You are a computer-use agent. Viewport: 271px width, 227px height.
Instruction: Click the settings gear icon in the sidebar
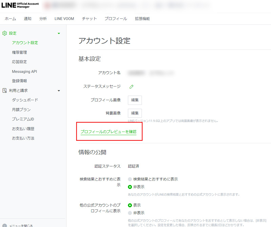[4, 33]
